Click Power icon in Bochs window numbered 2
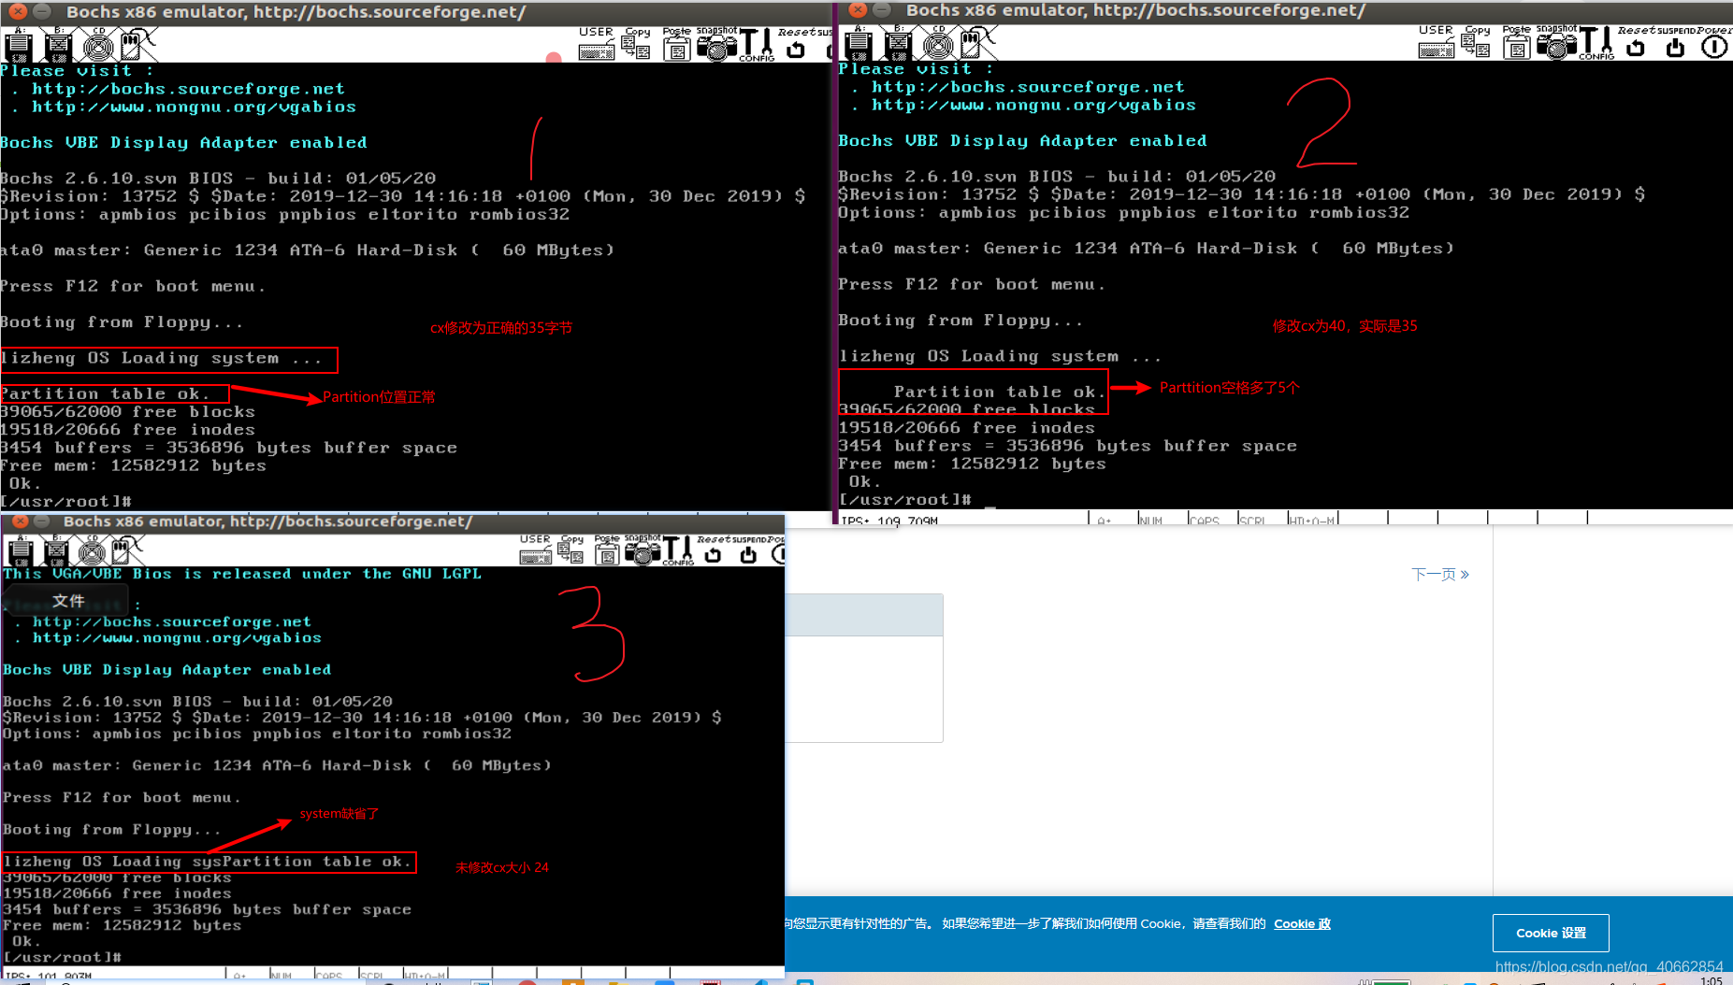This screenshot has height=985, width=1733. point(1714,43)
